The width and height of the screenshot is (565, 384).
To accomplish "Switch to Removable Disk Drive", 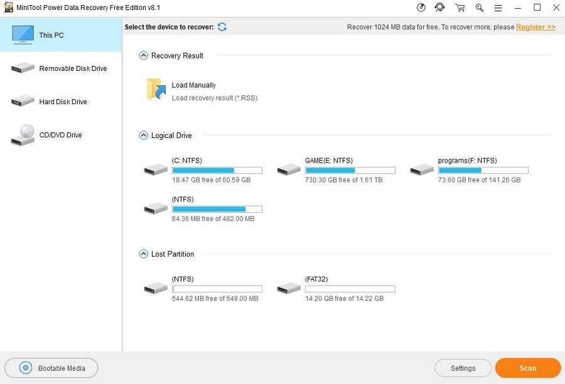I will (x=60, y=68).
